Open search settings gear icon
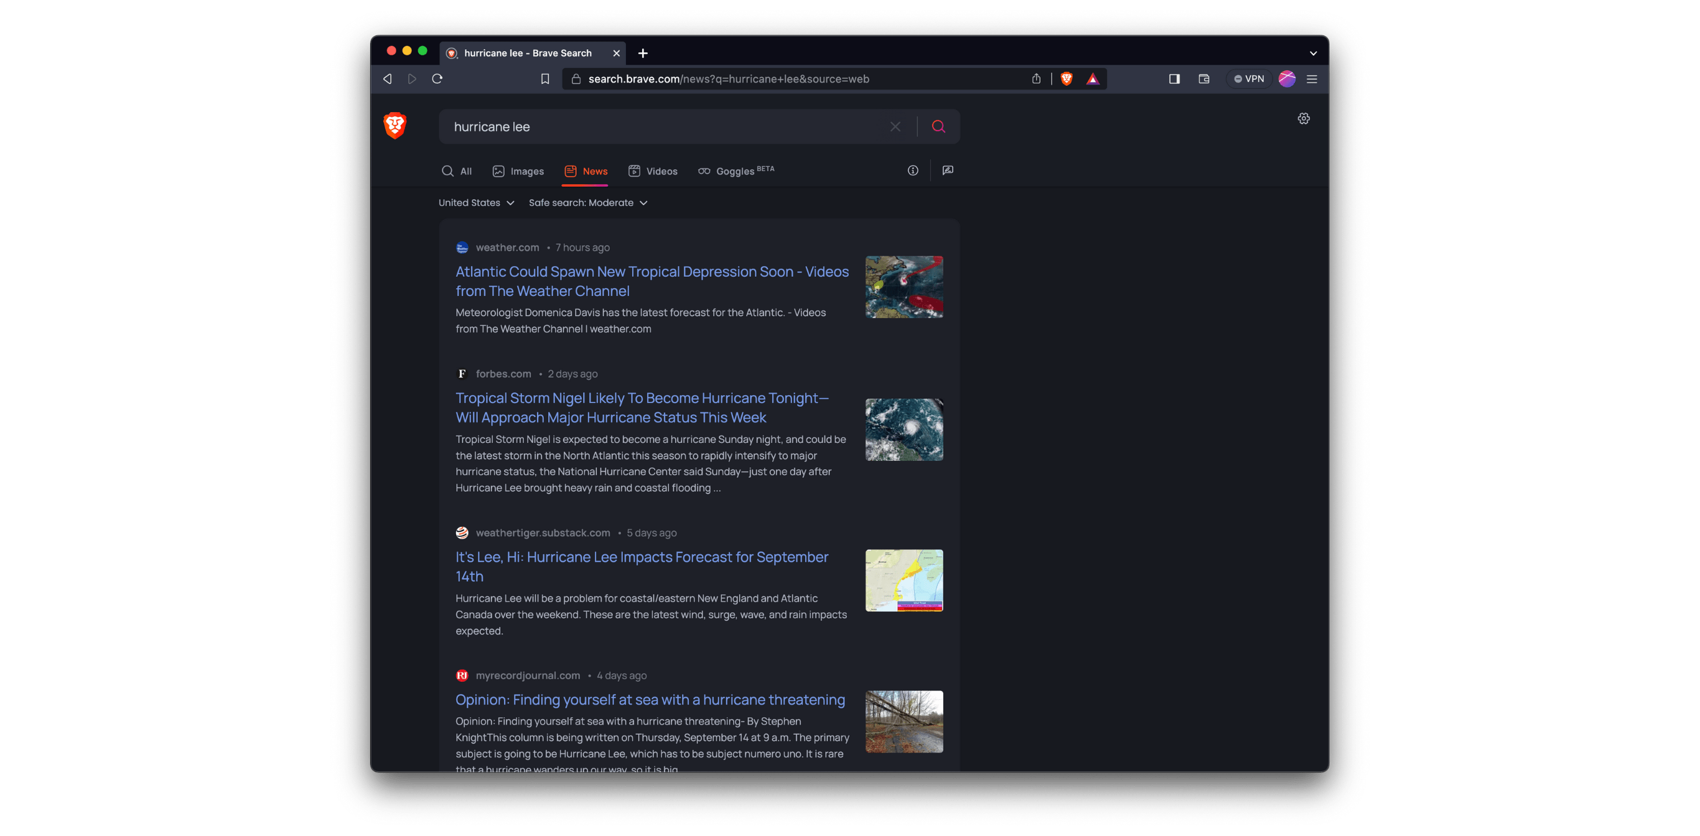The image size is (1700, 836). [x=1304, y=119]
